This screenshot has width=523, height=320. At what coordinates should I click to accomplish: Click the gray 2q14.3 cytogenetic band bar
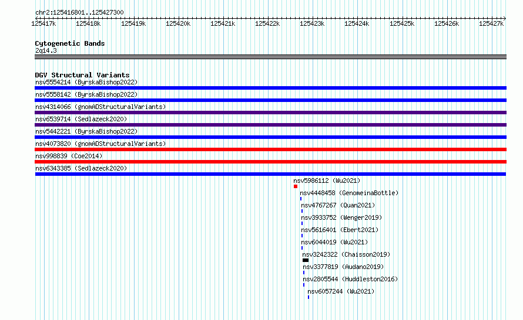pyautogui.click(x=270, y=57)
